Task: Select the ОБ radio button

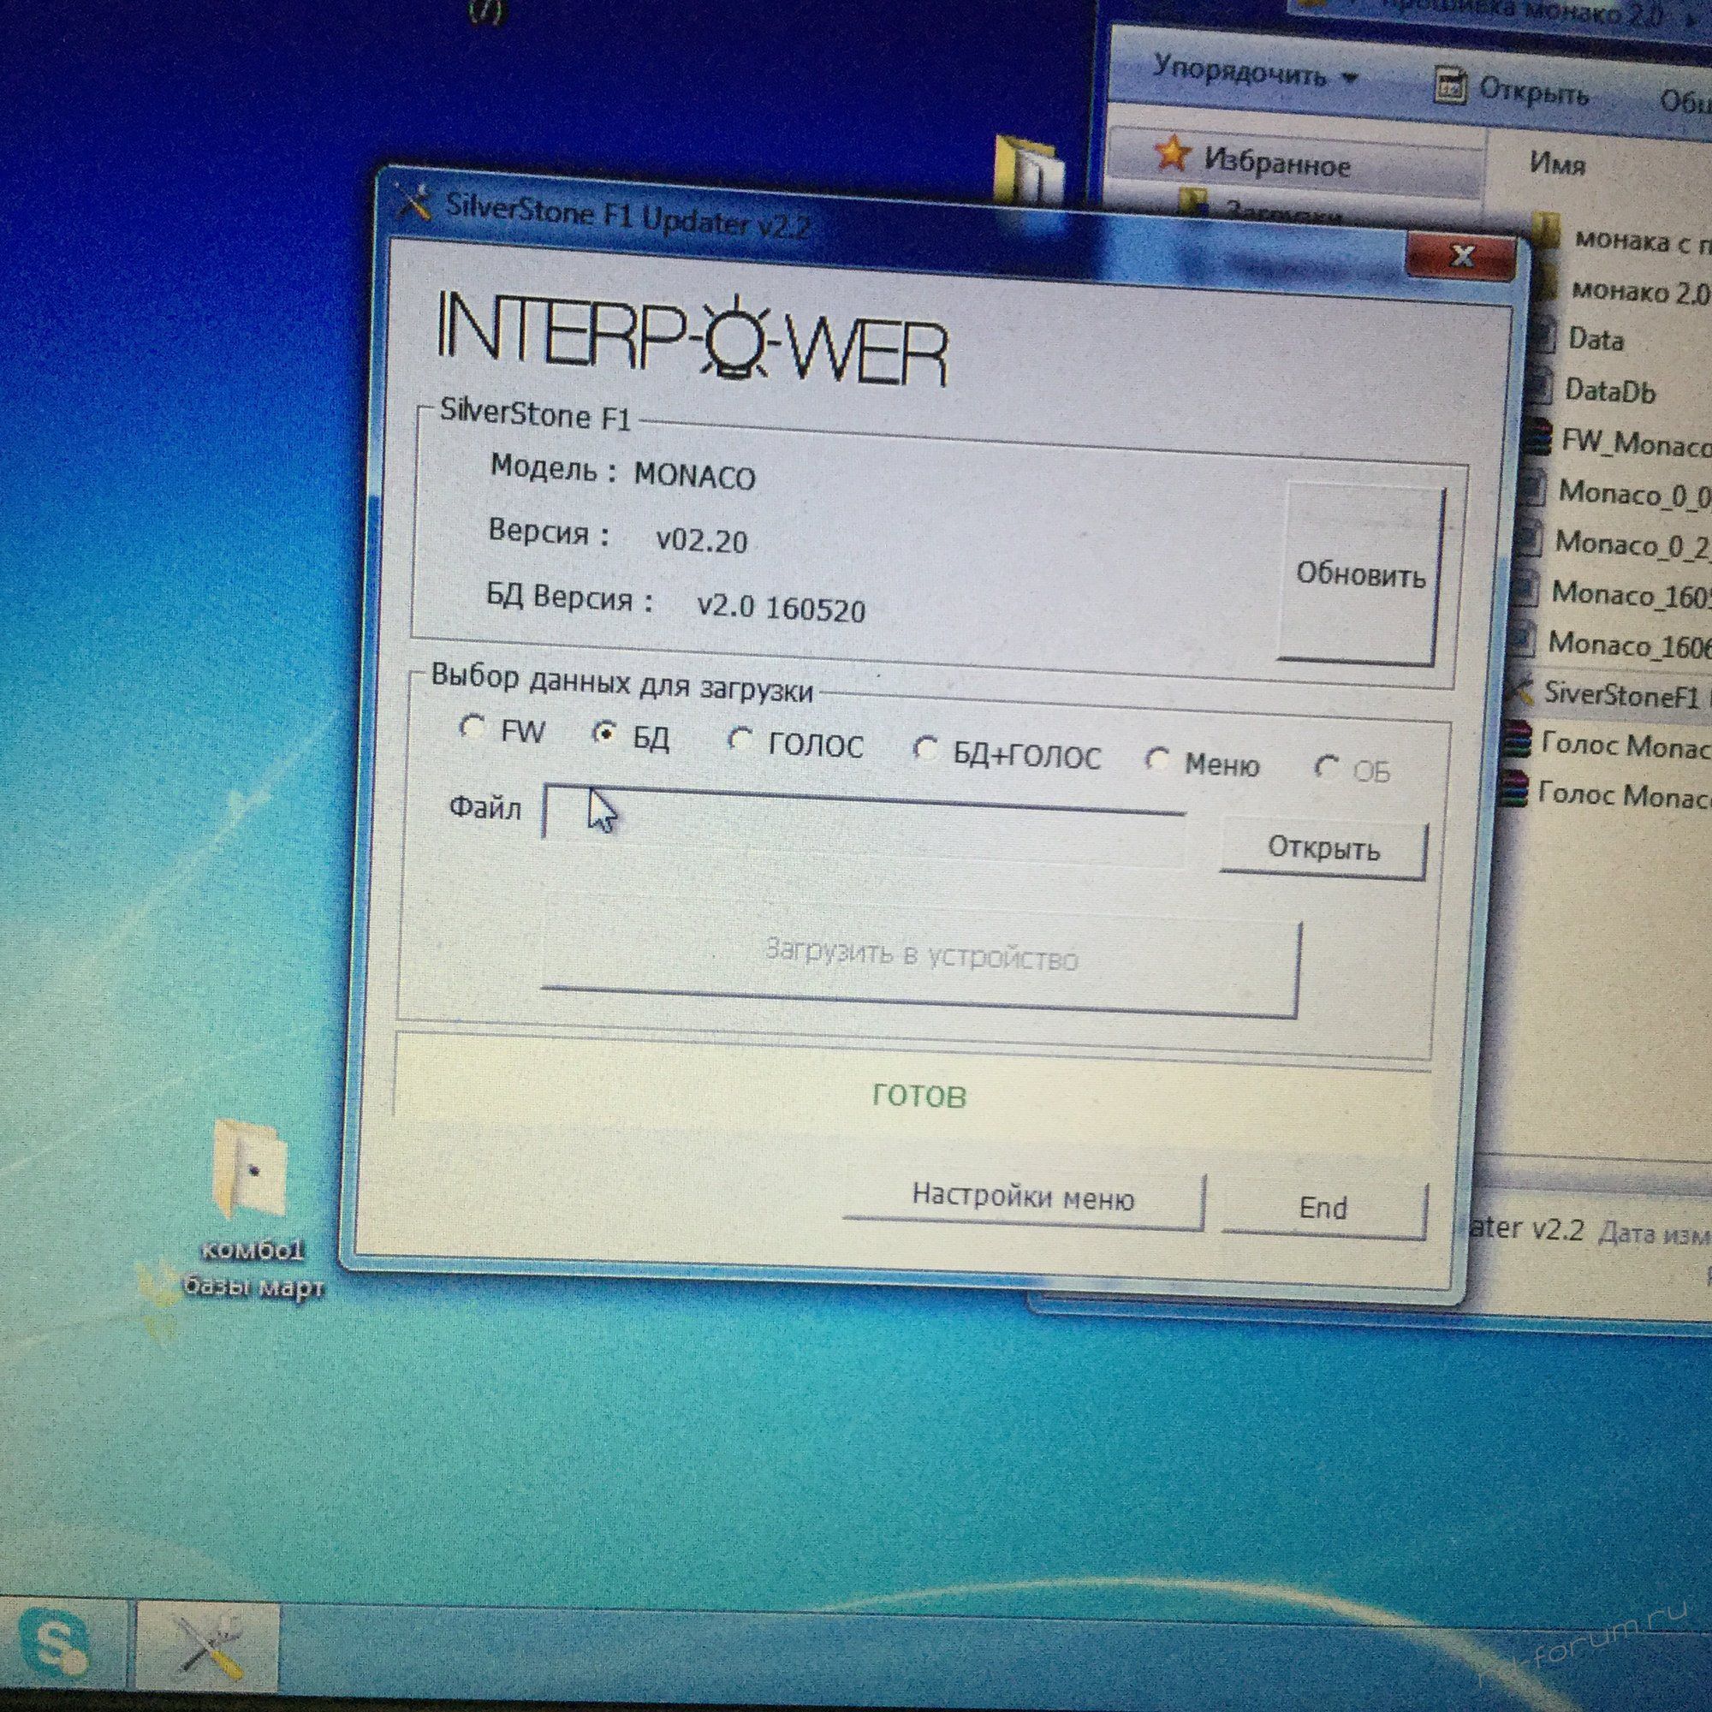Action: coord(1327,766)
